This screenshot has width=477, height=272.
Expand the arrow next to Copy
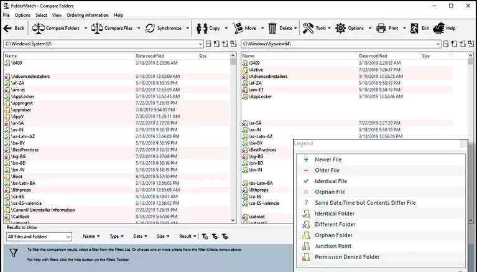(226, 28)
